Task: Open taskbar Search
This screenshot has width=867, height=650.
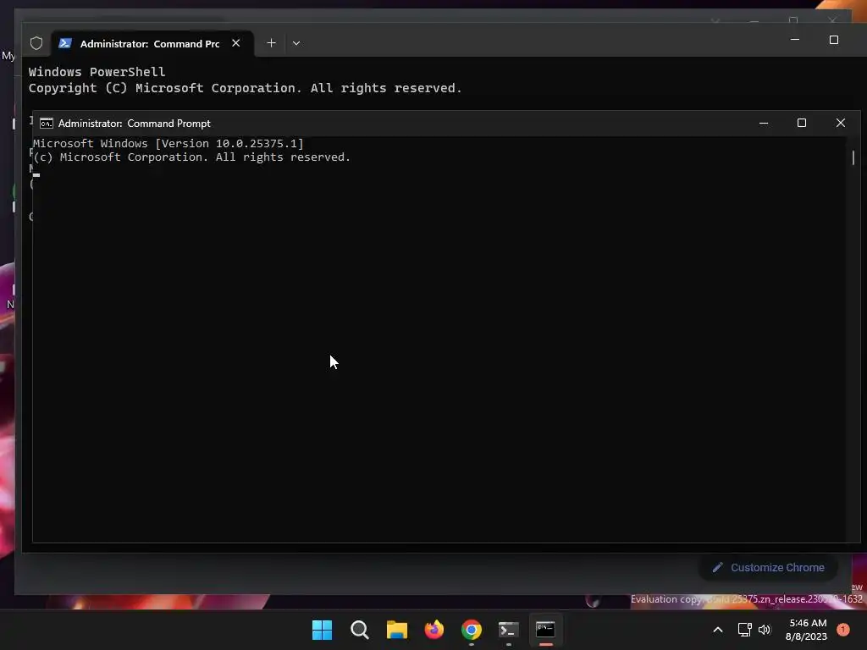Action: (359, 630)
